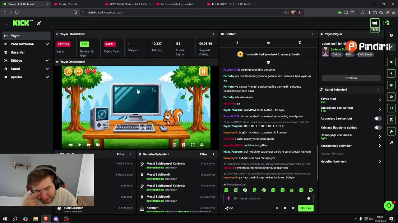Rewind the stream preview
The image size is (398, 223).
pyautogui.click(x=71, y=145)
